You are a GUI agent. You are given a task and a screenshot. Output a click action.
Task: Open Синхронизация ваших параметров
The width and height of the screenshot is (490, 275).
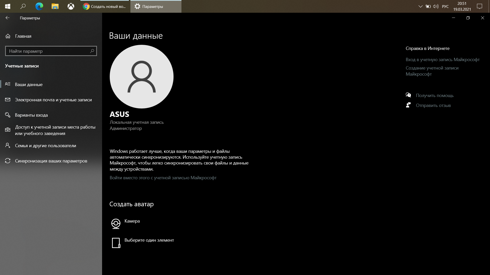[x=51, y=161]
